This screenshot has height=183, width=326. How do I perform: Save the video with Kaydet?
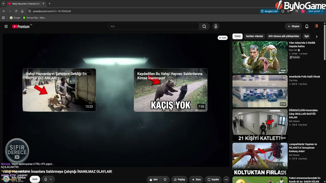tap(213, 179)
